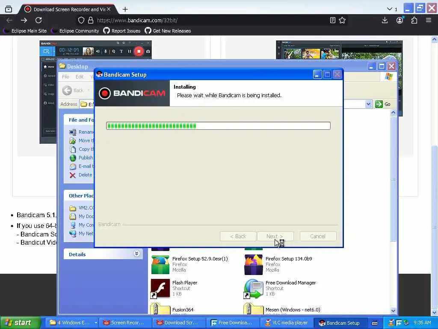
Task: Switch to Free Download taskbar item
Action: coord(232,323)
